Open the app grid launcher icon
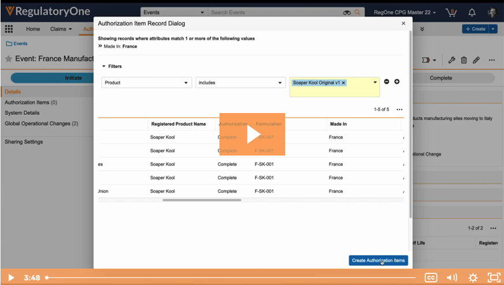Screen dimensions: 504x285 point(9,29)
